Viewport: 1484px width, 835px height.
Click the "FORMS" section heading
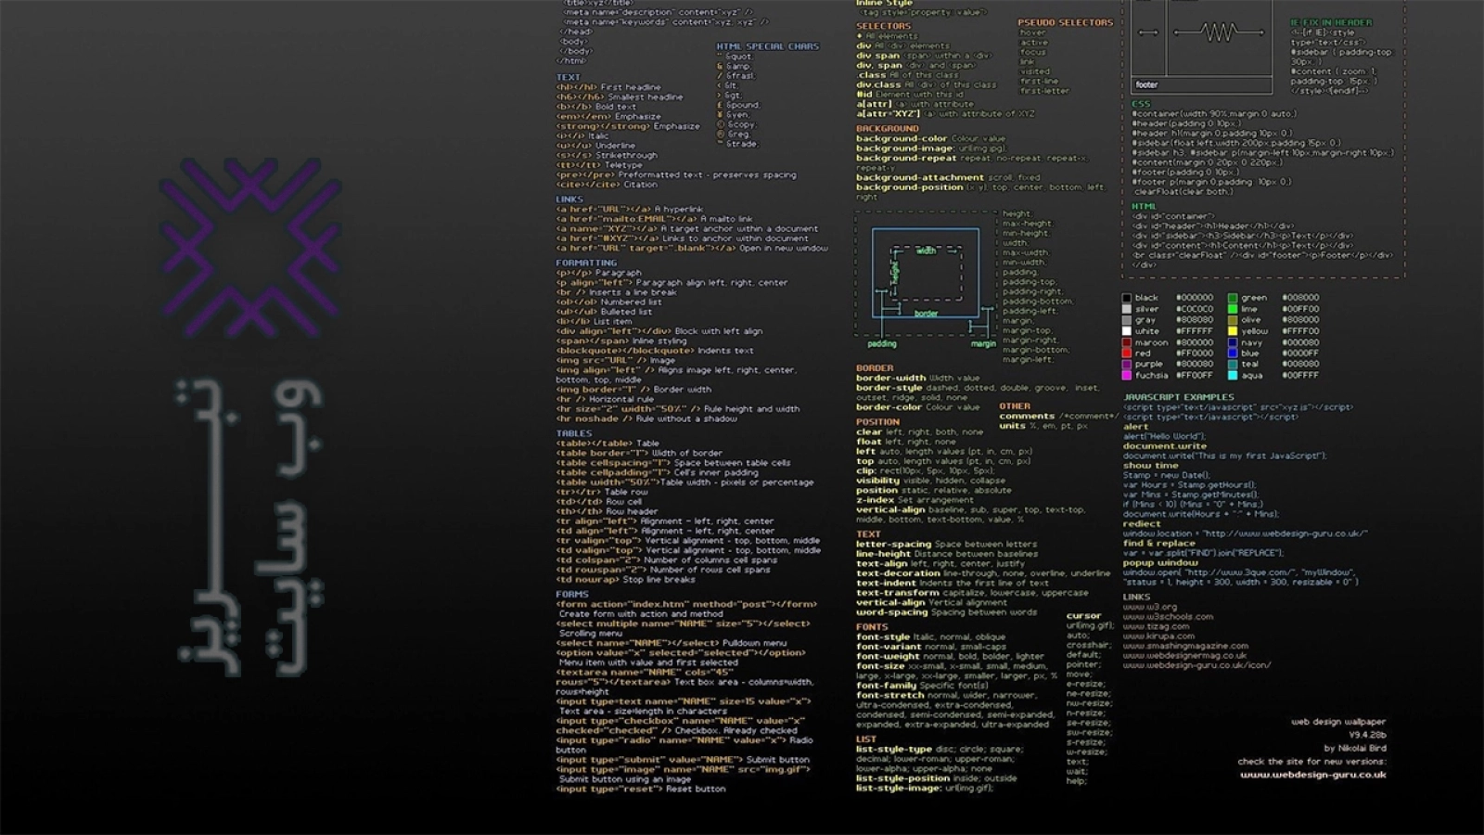572,594
